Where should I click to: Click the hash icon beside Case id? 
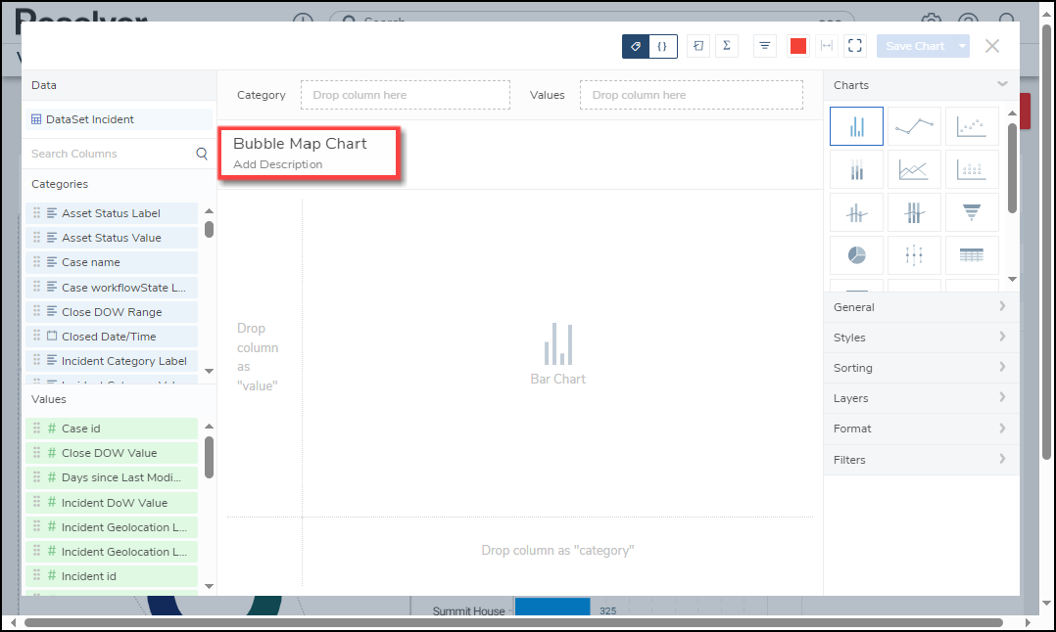[52, 429]
